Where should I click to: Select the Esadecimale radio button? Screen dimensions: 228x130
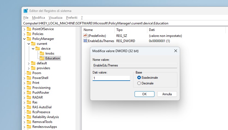[139, 78]
